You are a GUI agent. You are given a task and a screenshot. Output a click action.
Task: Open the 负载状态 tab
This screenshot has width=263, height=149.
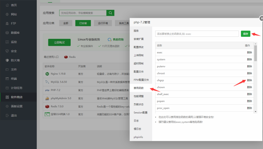(141, 104)
